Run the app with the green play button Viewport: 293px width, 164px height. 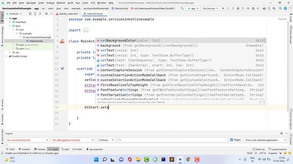[223, 8]
